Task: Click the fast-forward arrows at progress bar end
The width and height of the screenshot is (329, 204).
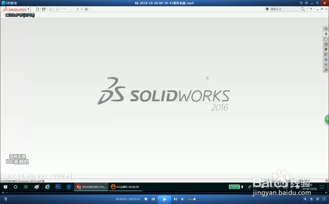Action: click(326, 193)
